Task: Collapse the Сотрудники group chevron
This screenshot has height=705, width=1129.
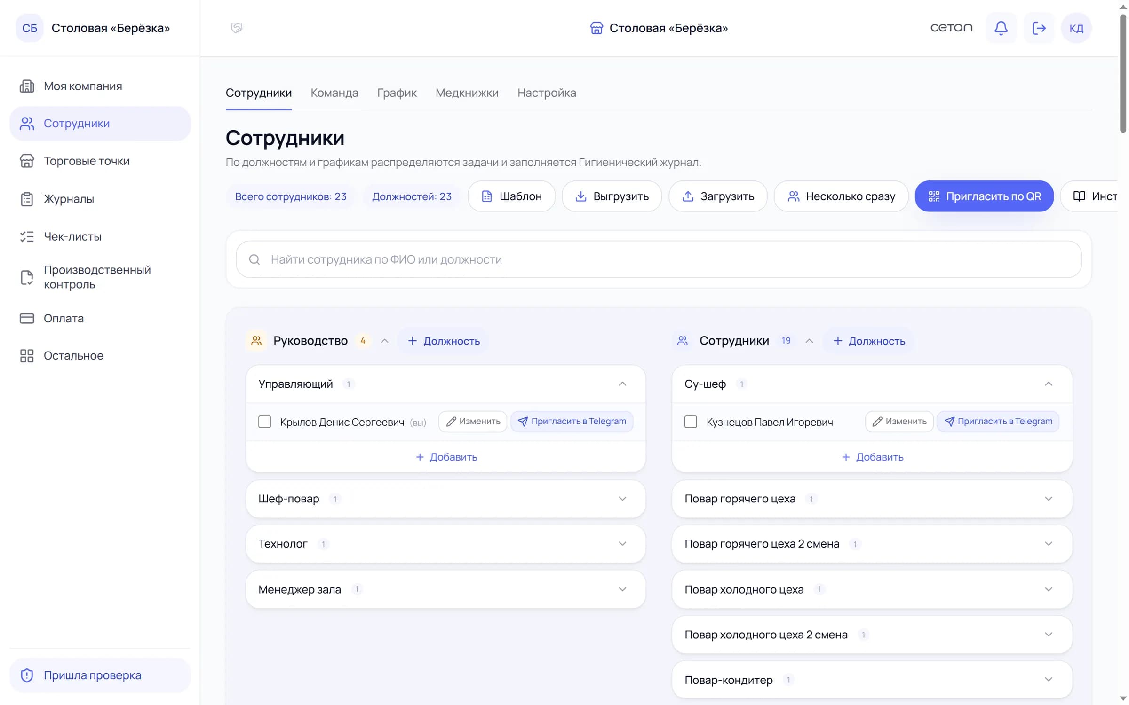Action: (x=809, y=341)
